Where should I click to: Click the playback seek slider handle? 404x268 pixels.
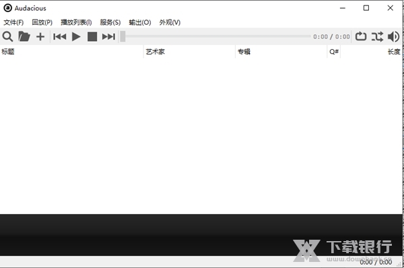click(x=123, y=36)
